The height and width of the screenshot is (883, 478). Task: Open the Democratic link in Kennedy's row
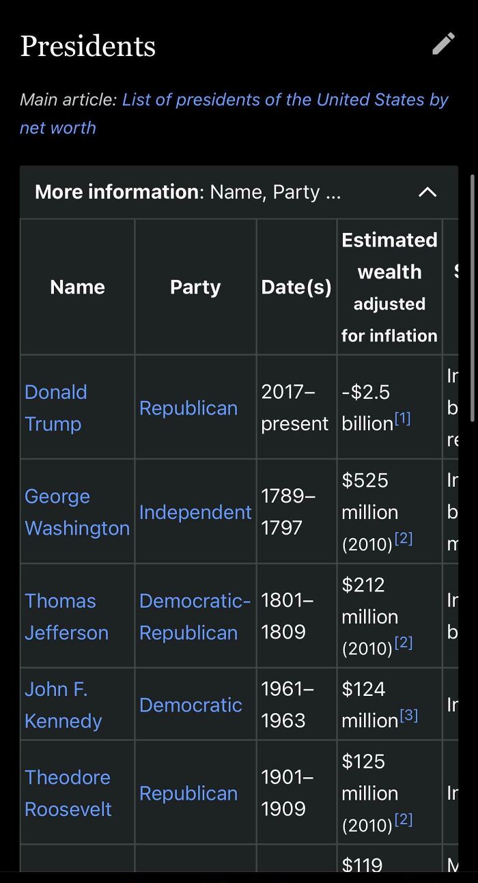(192, 704)
